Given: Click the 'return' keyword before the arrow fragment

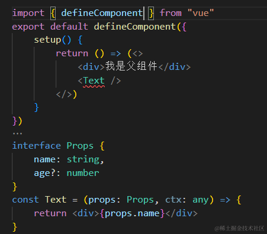Looking at the screenshot, I should (x=72, y=53).
